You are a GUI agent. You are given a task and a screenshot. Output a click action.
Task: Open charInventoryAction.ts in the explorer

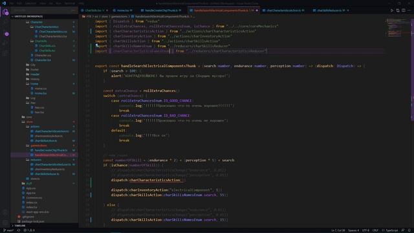[x=49, y=136]
